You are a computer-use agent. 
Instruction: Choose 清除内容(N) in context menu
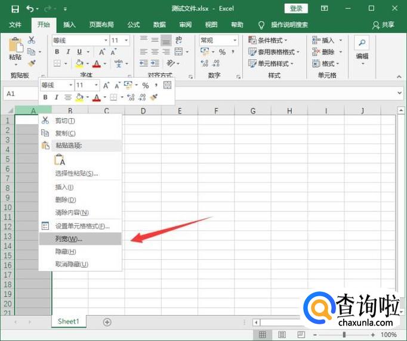tap(80, 213)
